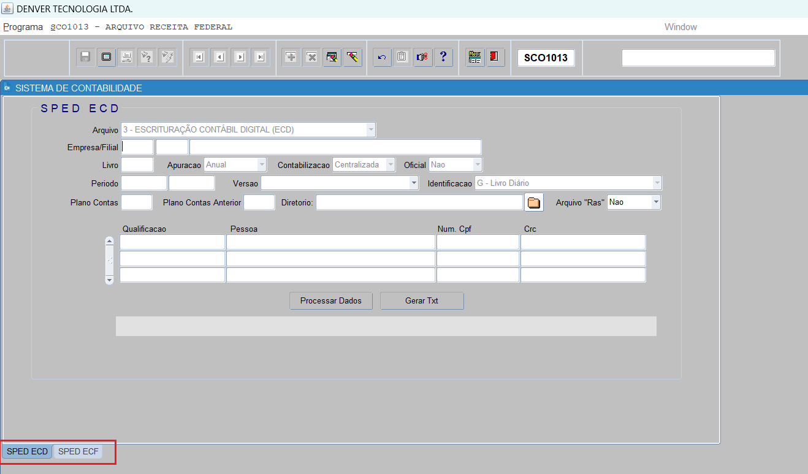The width and height of the screenshot is (808, 474).
Task: Click the icon beside SISTEMA DE CONTABILIDADE title
Action: pos(7,88)
